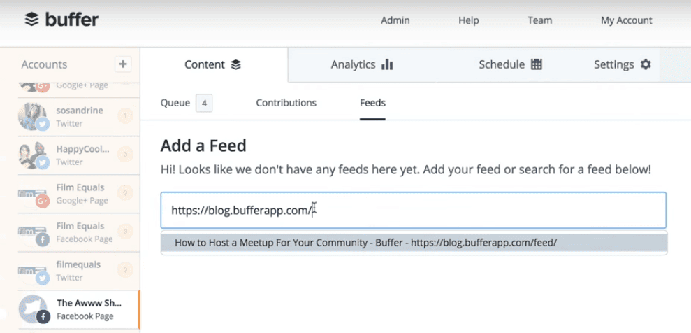
Task: Open the Contributions sub-tab
Action: [286, 104]
